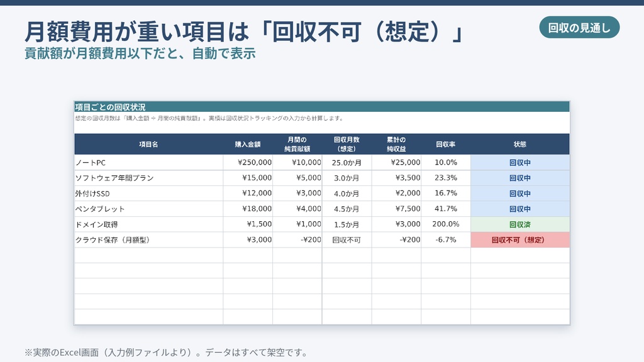Select the 回収不可 payback months cell
Screen dimensions: 644x362
[347, 239]
